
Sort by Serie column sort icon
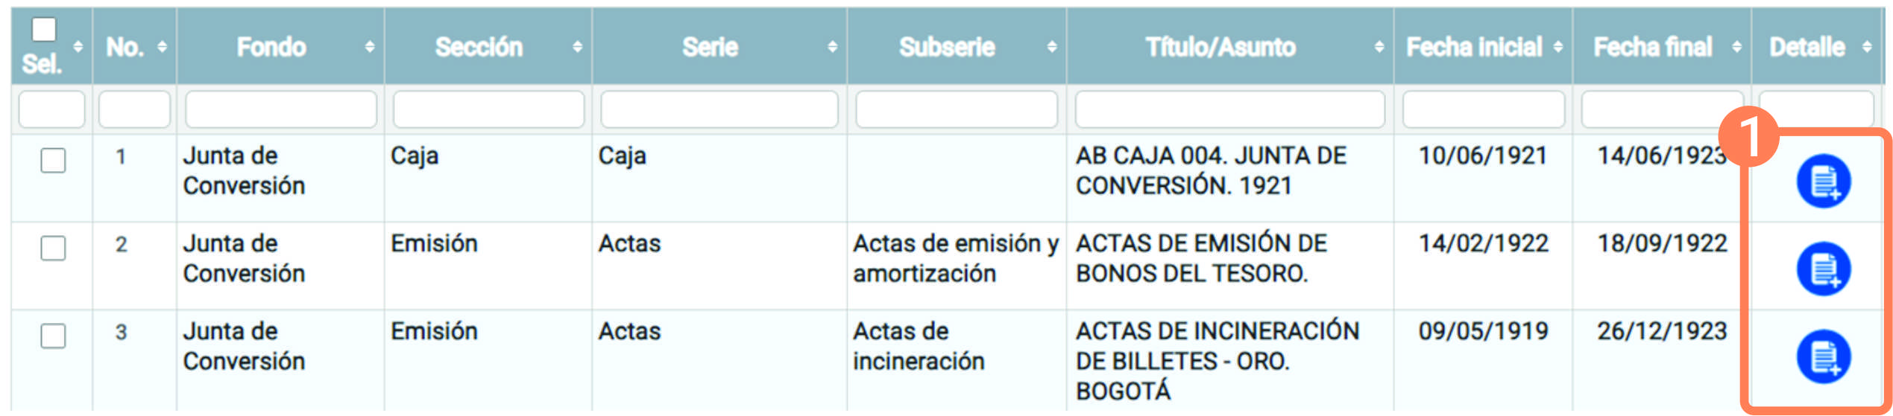click(831, 47)
